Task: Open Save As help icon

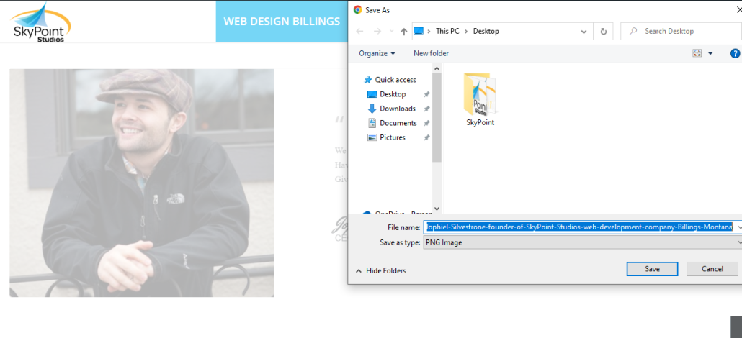Action: coord(735,53)
